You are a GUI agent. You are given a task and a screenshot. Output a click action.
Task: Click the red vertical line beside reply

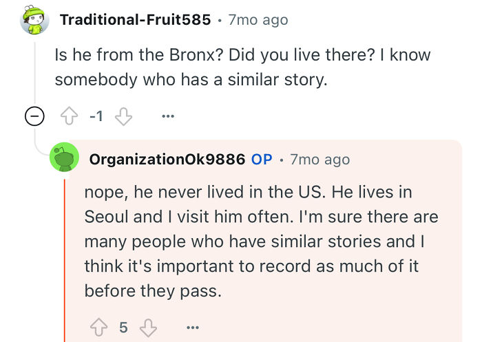65,261
